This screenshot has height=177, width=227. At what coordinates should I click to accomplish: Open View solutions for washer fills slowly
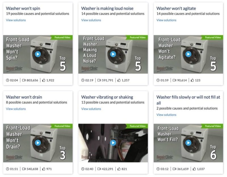pyautogui.click(x=166, y=115)
